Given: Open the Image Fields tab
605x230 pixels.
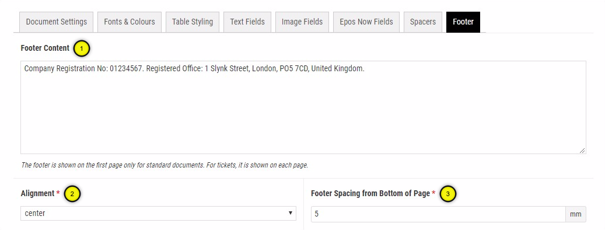Looking at the screenshot, I should [x=302, y=22].
